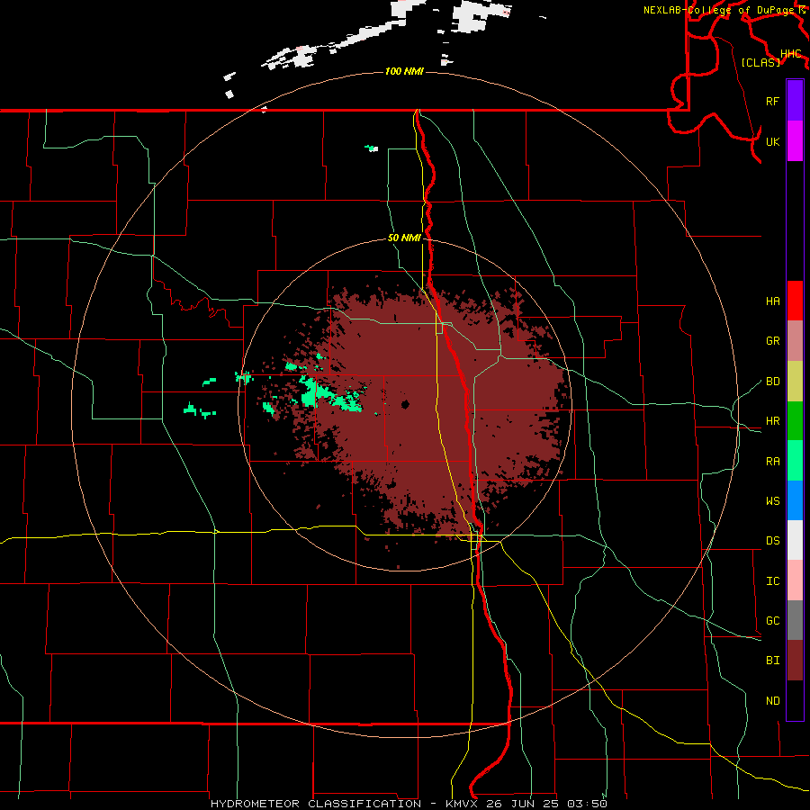
Task: Click the HA red legend swatch
Action: 795,301
